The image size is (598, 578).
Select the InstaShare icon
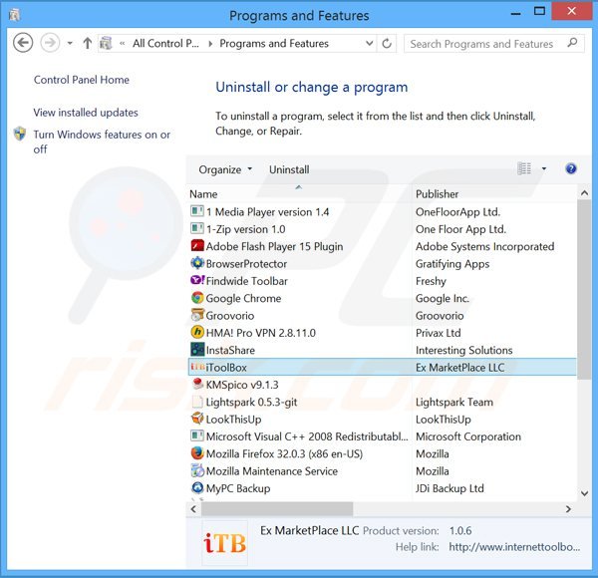point(197,349)
